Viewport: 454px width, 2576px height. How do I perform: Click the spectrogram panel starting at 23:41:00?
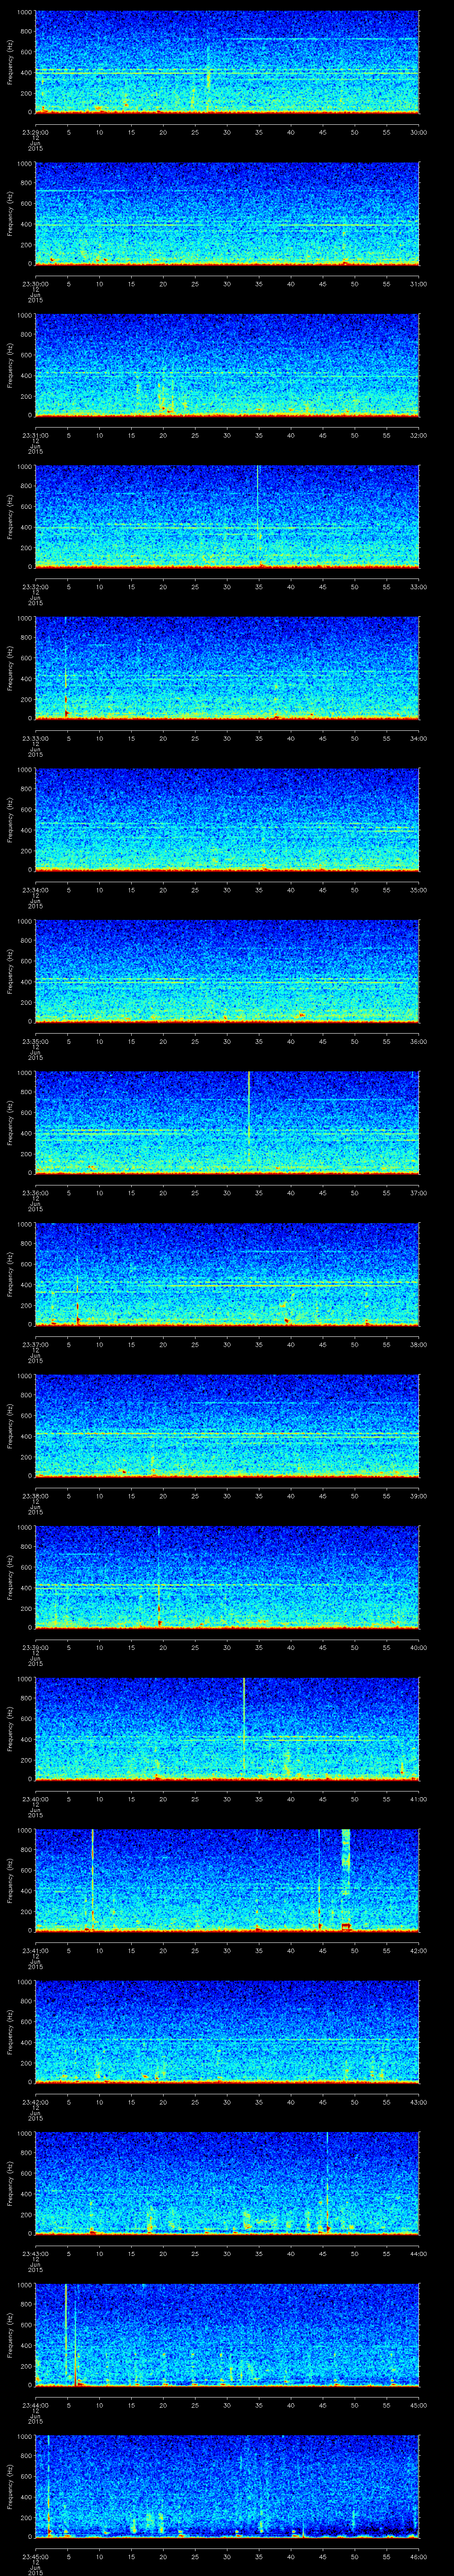pyautogui.click(x=227, y=1880)
